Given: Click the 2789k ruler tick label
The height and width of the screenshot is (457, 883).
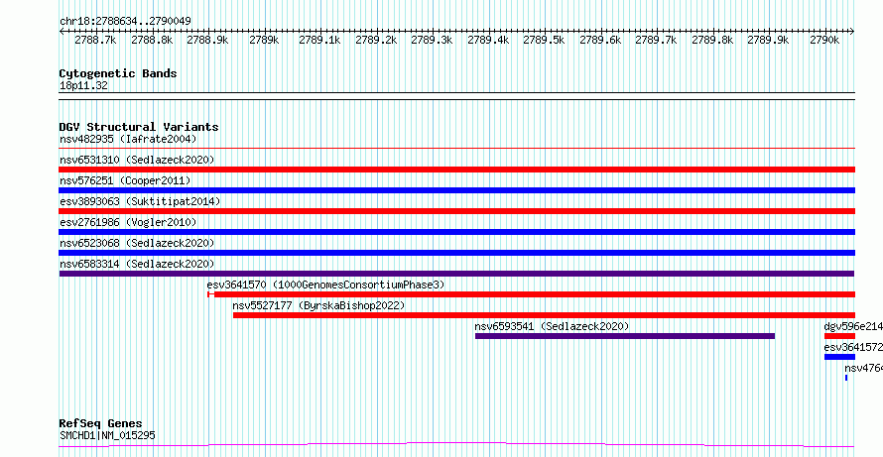Looking at the screenshot, I should pos(264,41).
